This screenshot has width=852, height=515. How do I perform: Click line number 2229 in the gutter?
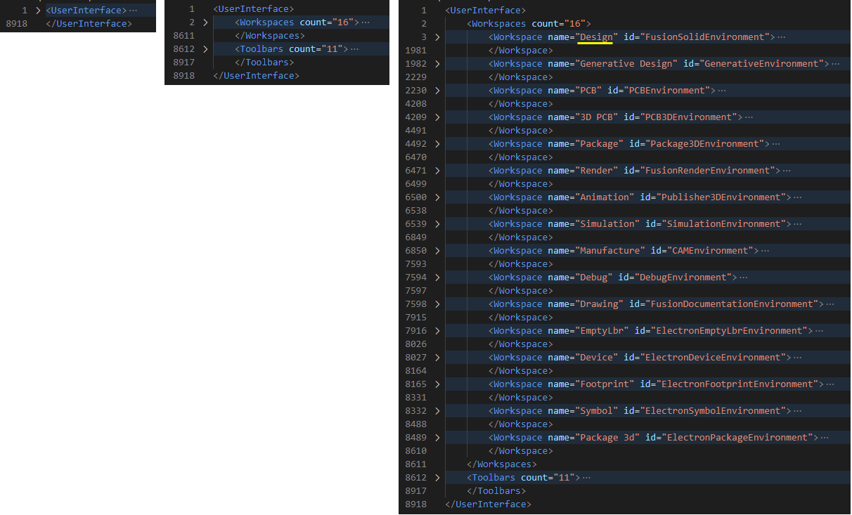(x=416, y=77)
